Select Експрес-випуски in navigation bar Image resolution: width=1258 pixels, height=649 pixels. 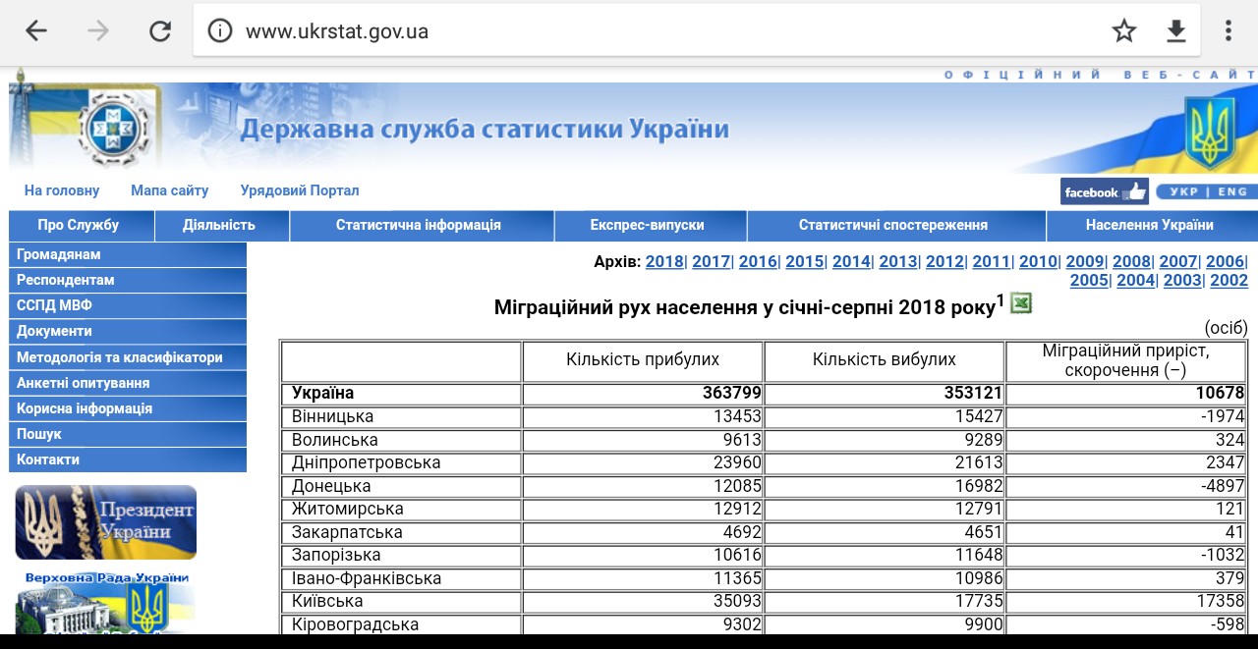point(647,225)
